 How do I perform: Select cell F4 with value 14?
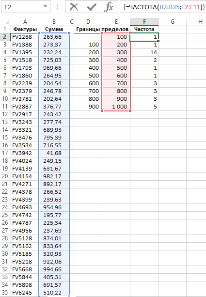144,52
